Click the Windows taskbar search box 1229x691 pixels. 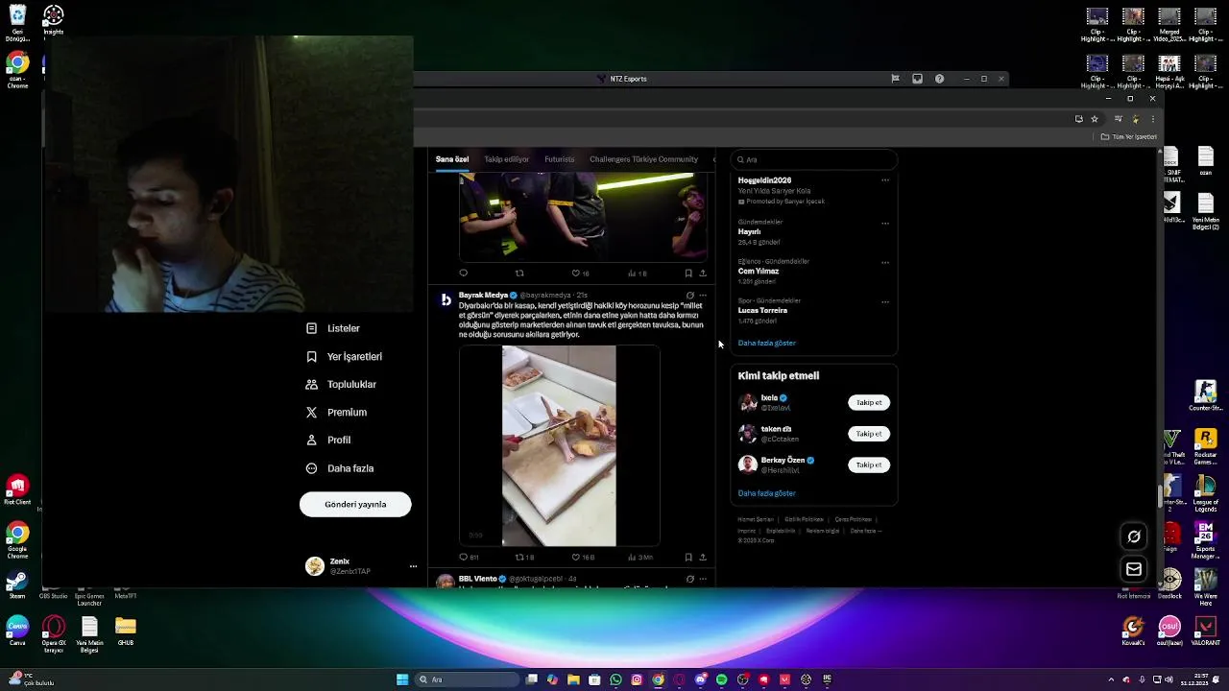click(x=466, y=679)
